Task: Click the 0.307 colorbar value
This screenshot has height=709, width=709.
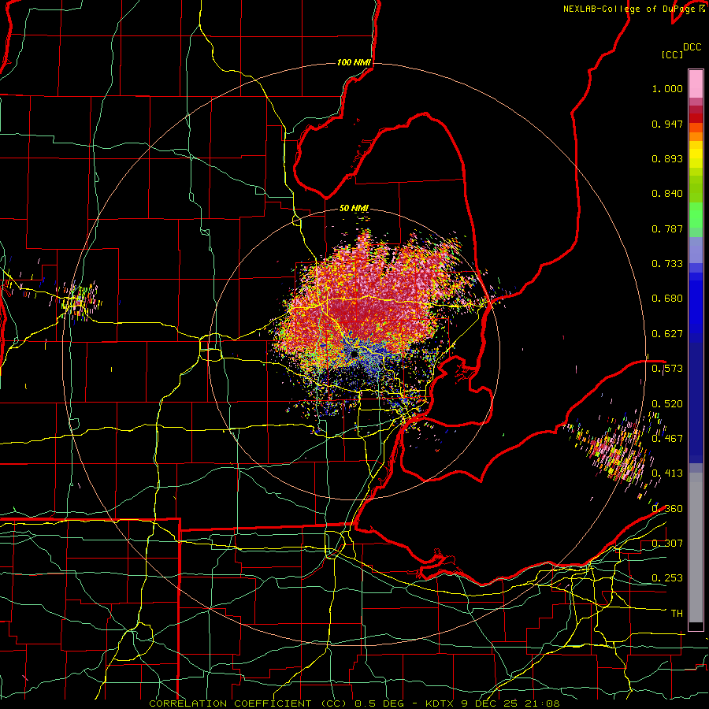Action: (667, 544)
